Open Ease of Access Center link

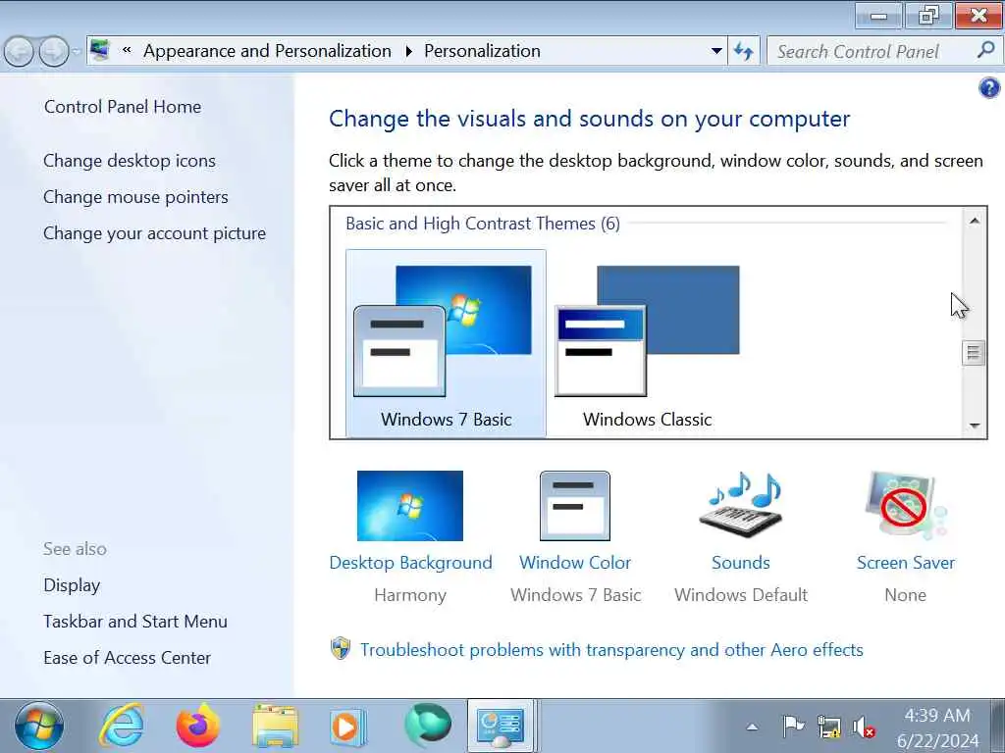tap(127, 658)
